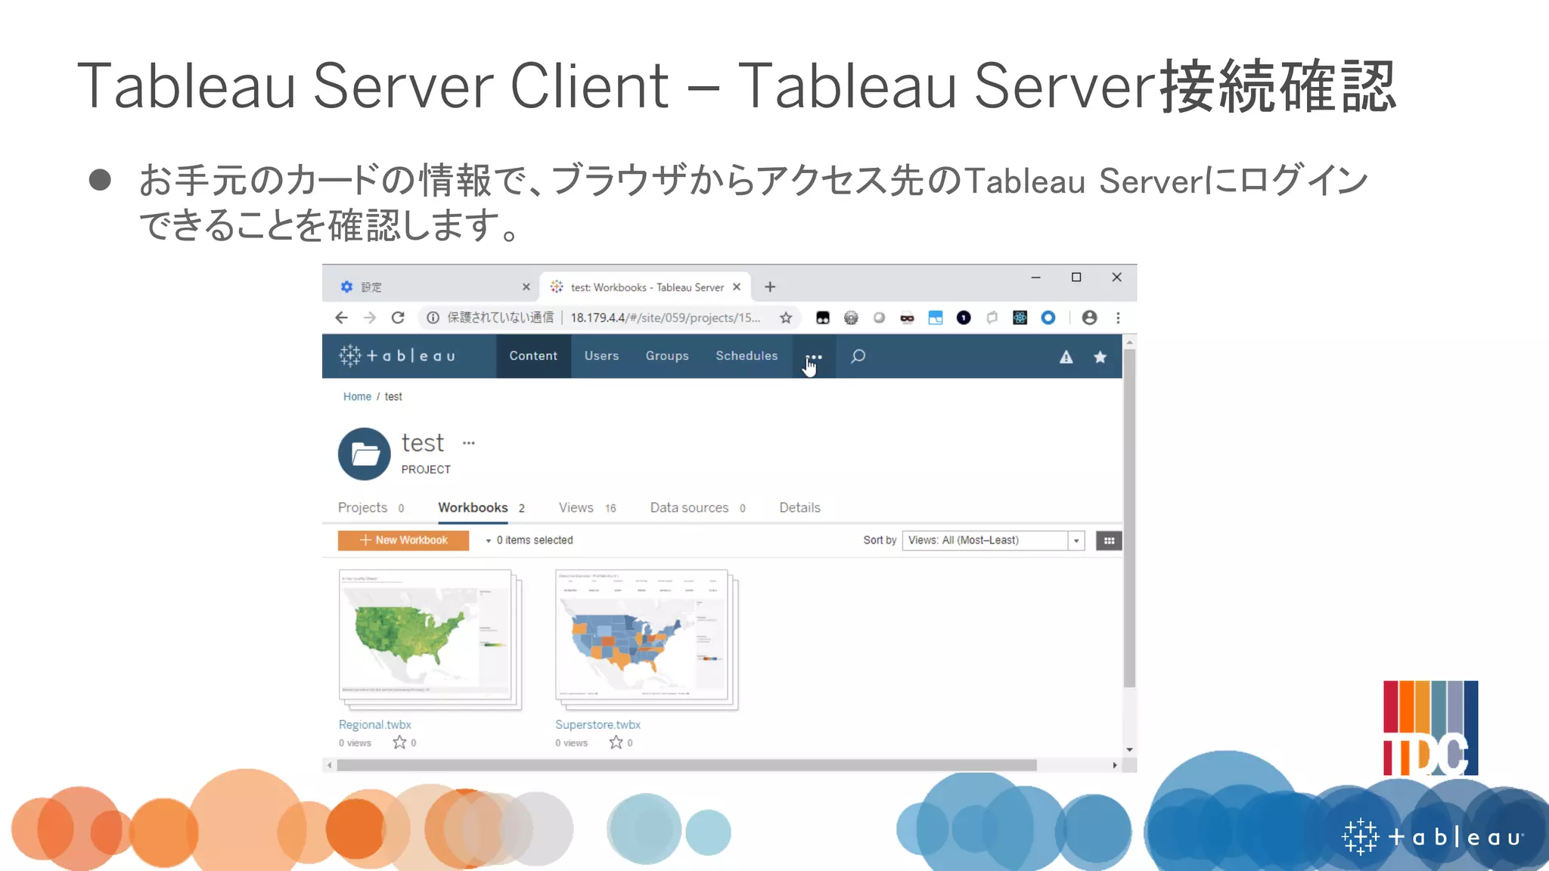The image size is (1549, 871).
Task: Click the horizontal page scrollbar
Action: point(687,765)
